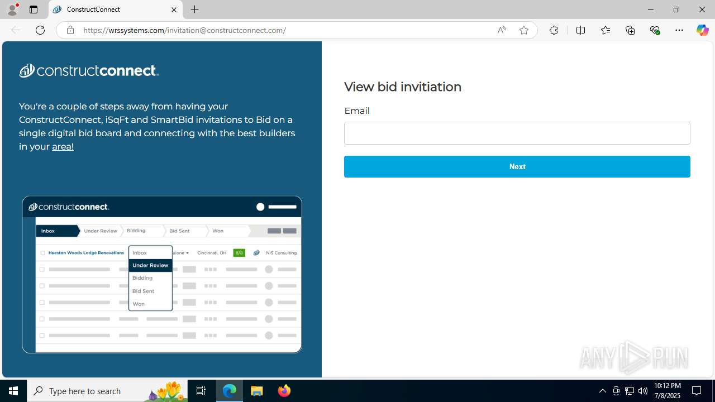The height and width of the screenshot is (402, 715).
Task: Click the taskbar search box
Action: coord(107,391)
